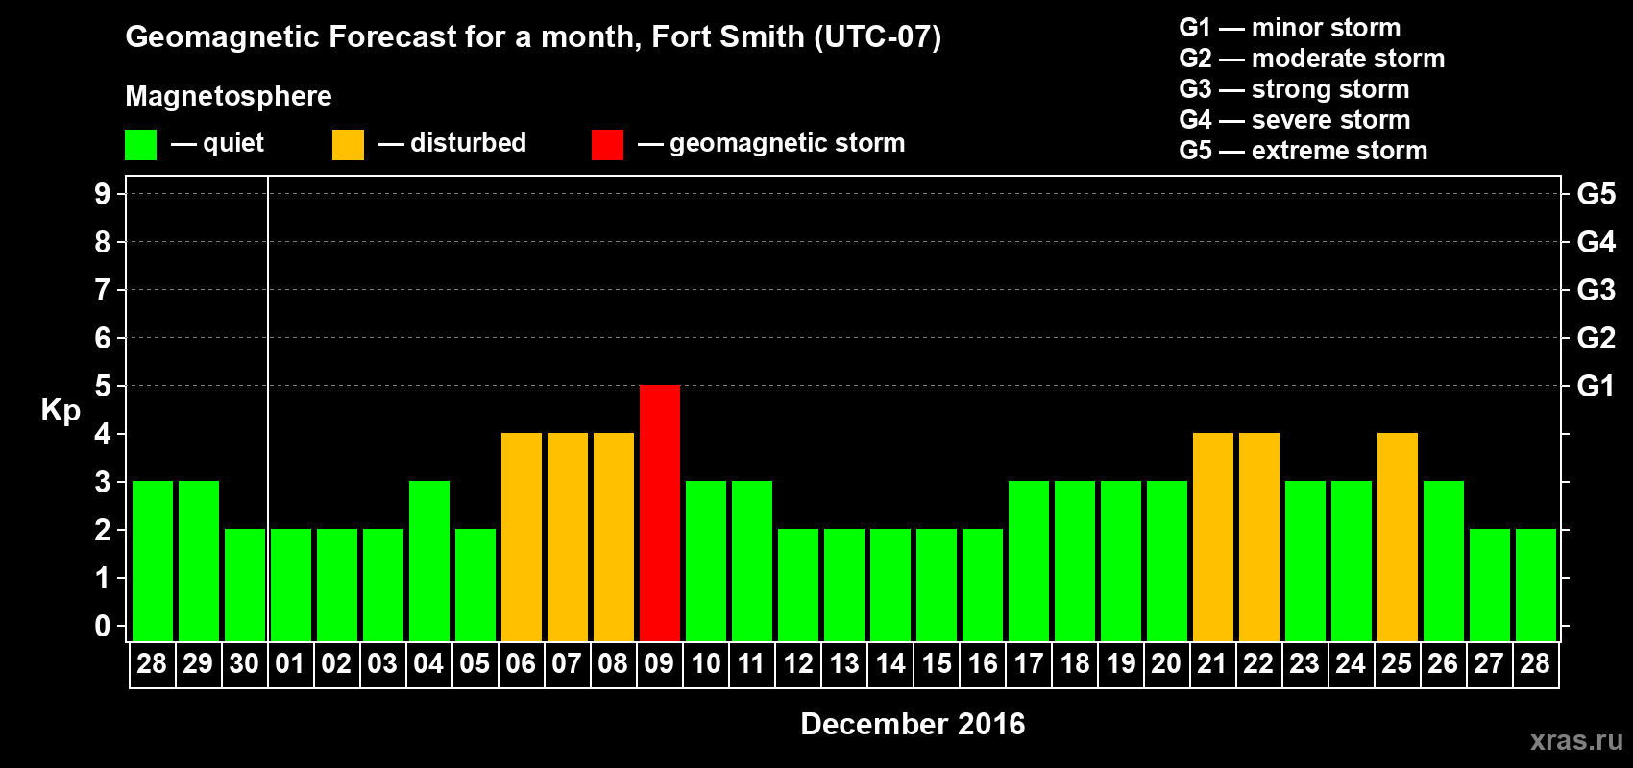Click the December 2016 label
The height and width of the screenshot is (768, 1633).
coord(913,724)
